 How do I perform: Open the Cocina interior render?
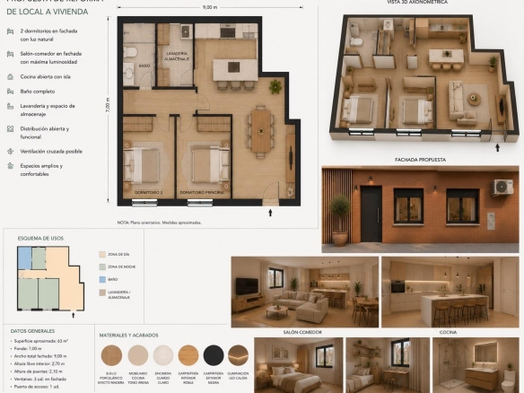(450, 293)
